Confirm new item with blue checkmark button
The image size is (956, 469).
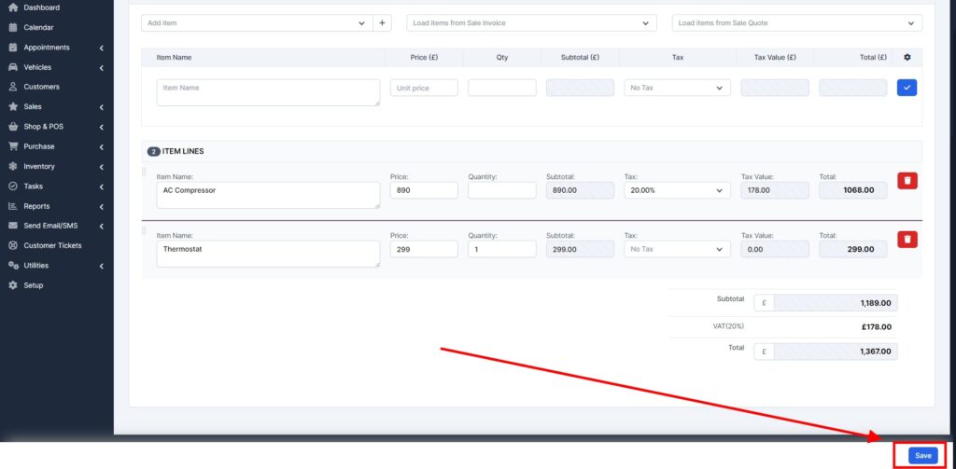pyautogui.click(x=907, y=88)
